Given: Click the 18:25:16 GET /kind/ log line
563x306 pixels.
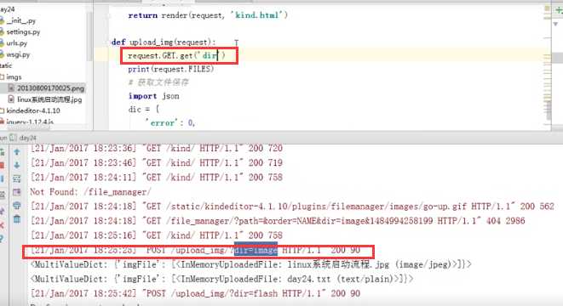Looking at the screenshot, I should (157, 235).
